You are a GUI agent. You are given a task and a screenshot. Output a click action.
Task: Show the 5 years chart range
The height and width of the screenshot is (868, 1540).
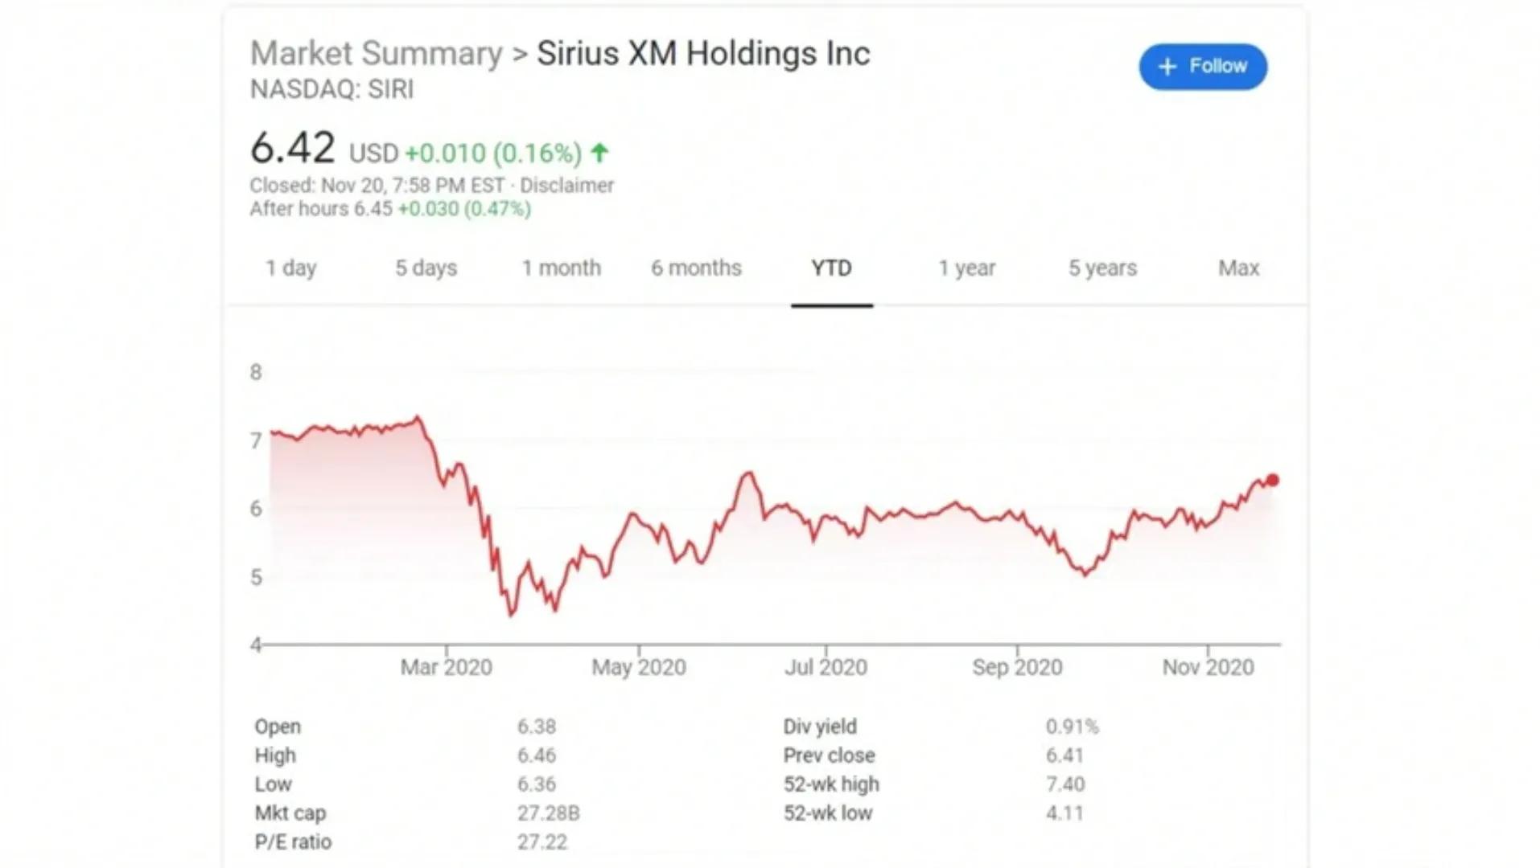1102,268
